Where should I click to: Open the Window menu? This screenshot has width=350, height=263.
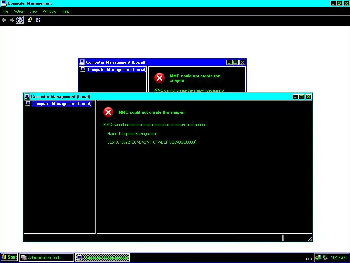click(49, 11)
